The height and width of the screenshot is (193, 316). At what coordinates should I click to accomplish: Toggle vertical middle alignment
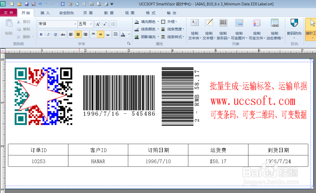click(x=100, y=34)
